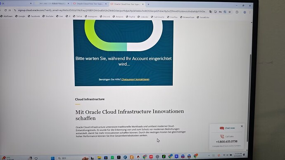This screenshot has height=160, width=285.
Task: Open the SocialEcho bookmark
Action: point(203,17)
